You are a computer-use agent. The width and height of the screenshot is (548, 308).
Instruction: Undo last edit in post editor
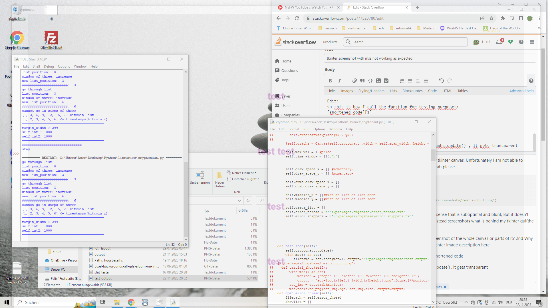tap(441, 81)
